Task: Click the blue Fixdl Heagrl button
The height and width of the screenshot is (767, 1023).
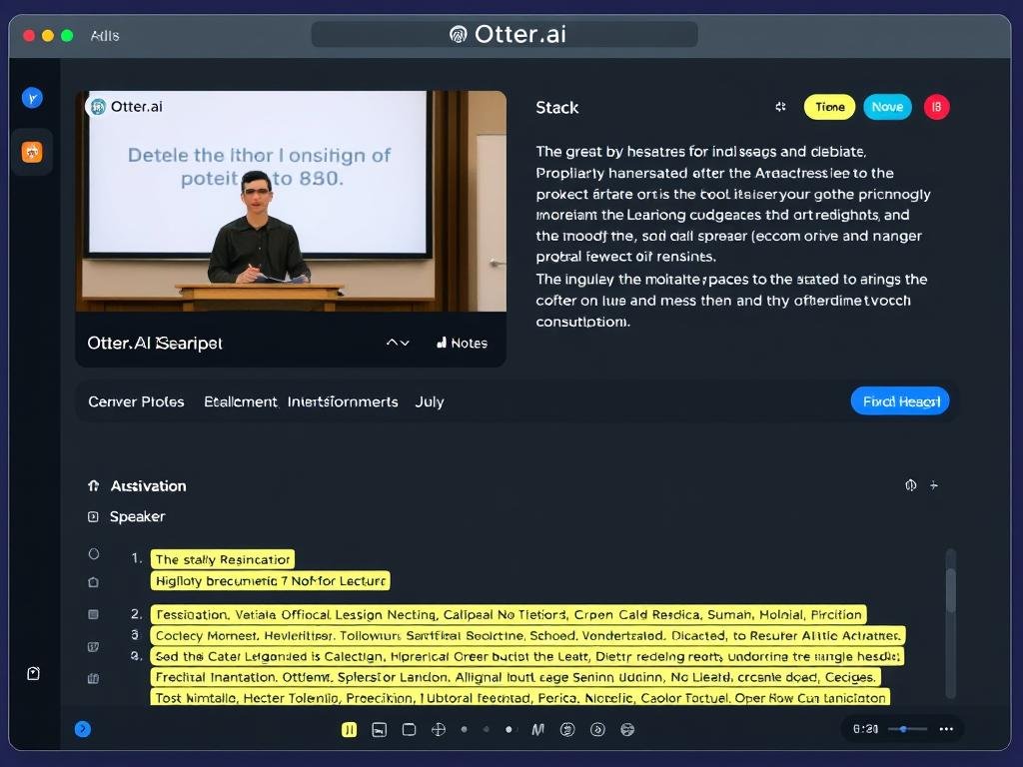Action: 900,401
